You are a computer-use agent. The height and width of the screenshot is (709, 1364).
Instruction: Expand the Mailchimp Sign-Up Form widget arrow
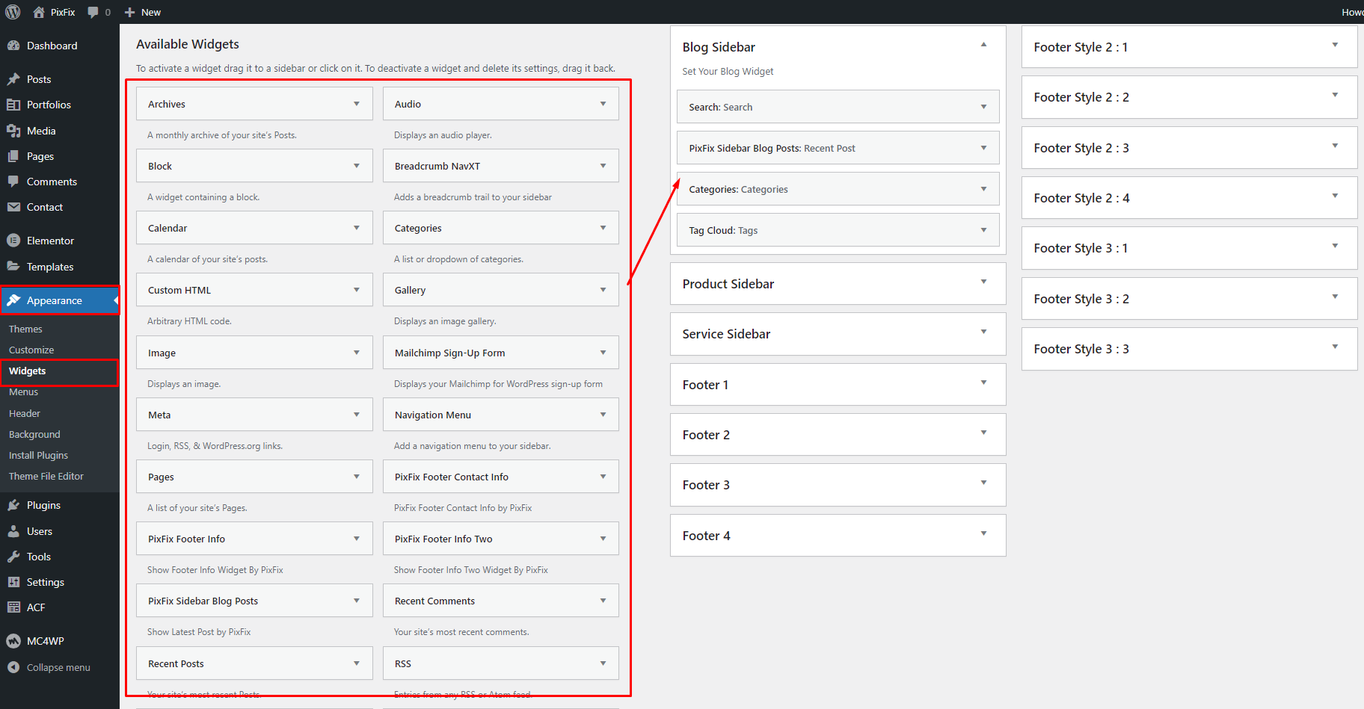(603, 353)
